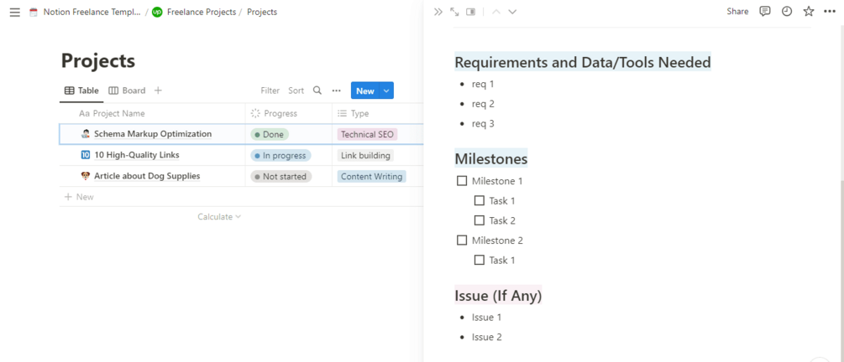Select the Table view tab
The height and width of the screenshot is (362, 844).
pos(81,90)
